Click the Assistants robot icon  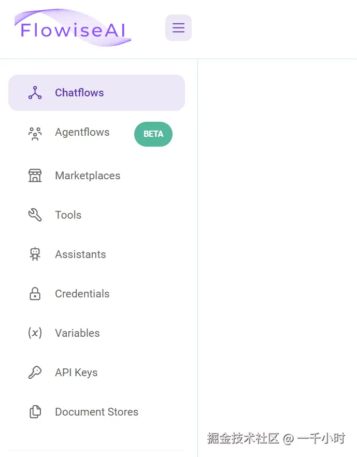[35, 254]
